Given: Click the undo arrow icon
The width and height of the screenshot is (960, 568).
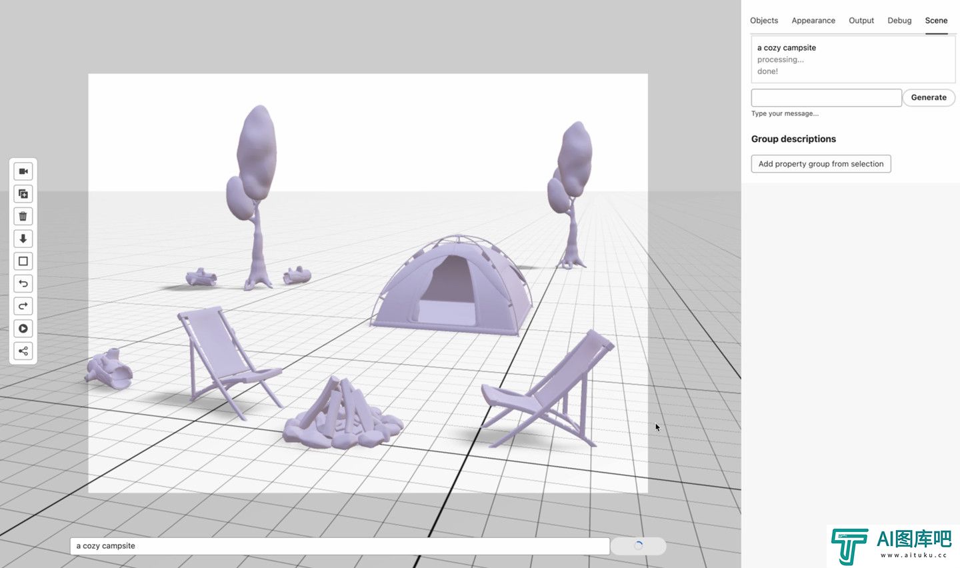Looking at the screenshot, I should point(23,283).
